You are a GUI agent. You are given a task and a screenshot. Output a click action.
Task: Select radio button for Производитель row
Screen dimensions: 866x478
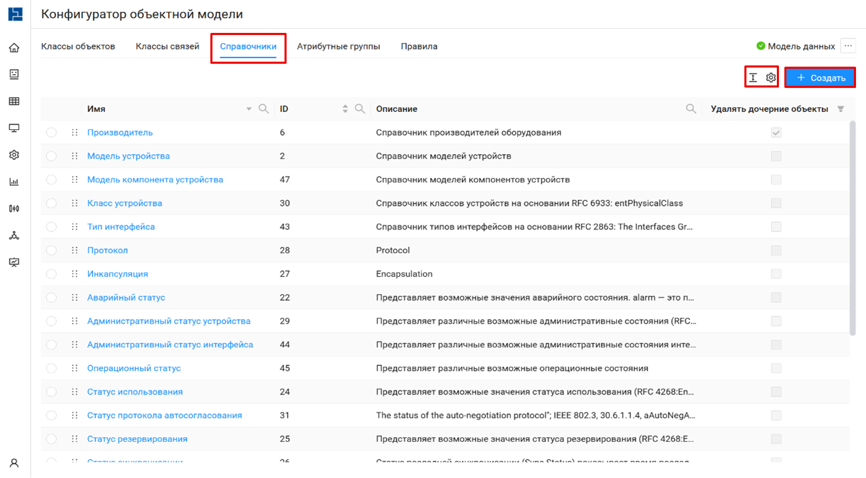(x=51, y=133)
